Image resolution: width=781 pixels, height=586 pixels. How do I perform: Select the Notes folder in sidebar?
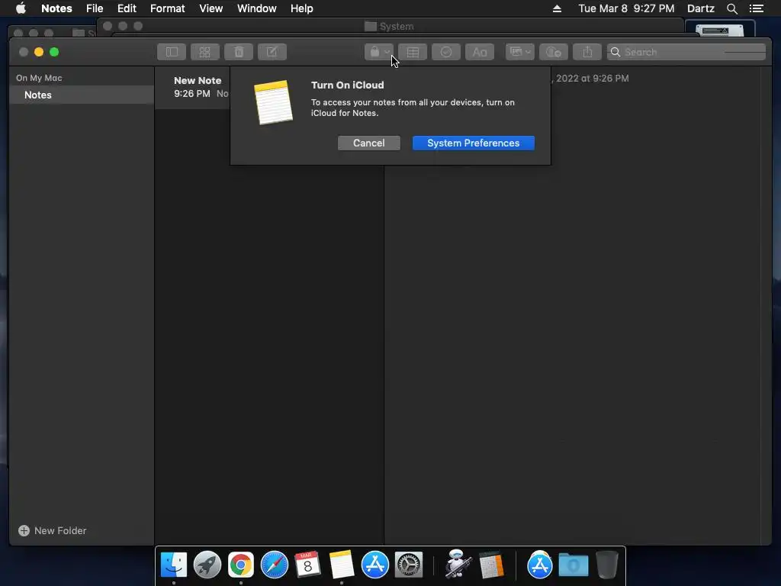click(x=82, y=95)
